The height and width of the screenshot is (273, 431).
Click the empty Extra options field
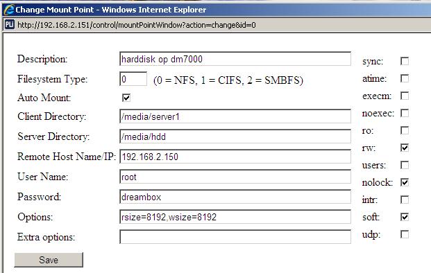235,237
